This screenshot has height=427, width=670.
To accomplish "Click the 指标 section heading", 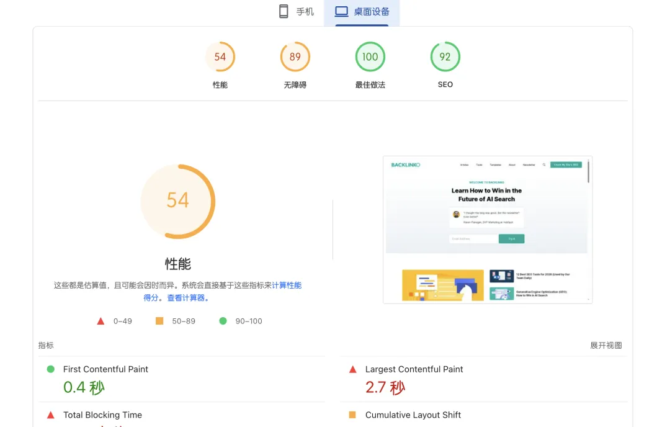I will coord(46,345).
